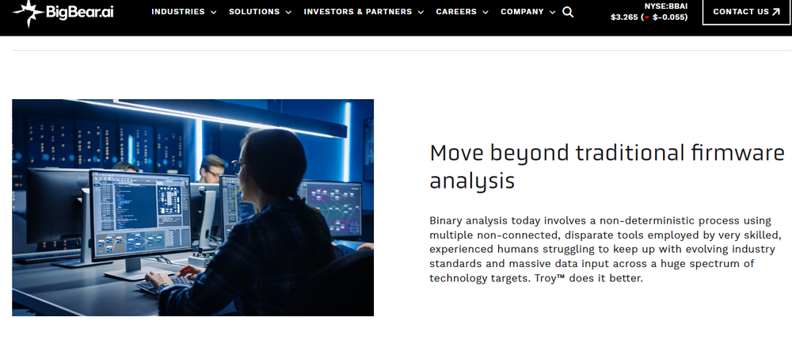The image size is (792, 359).
Task: Click the Contact Us button
Action: pos(747,12)
